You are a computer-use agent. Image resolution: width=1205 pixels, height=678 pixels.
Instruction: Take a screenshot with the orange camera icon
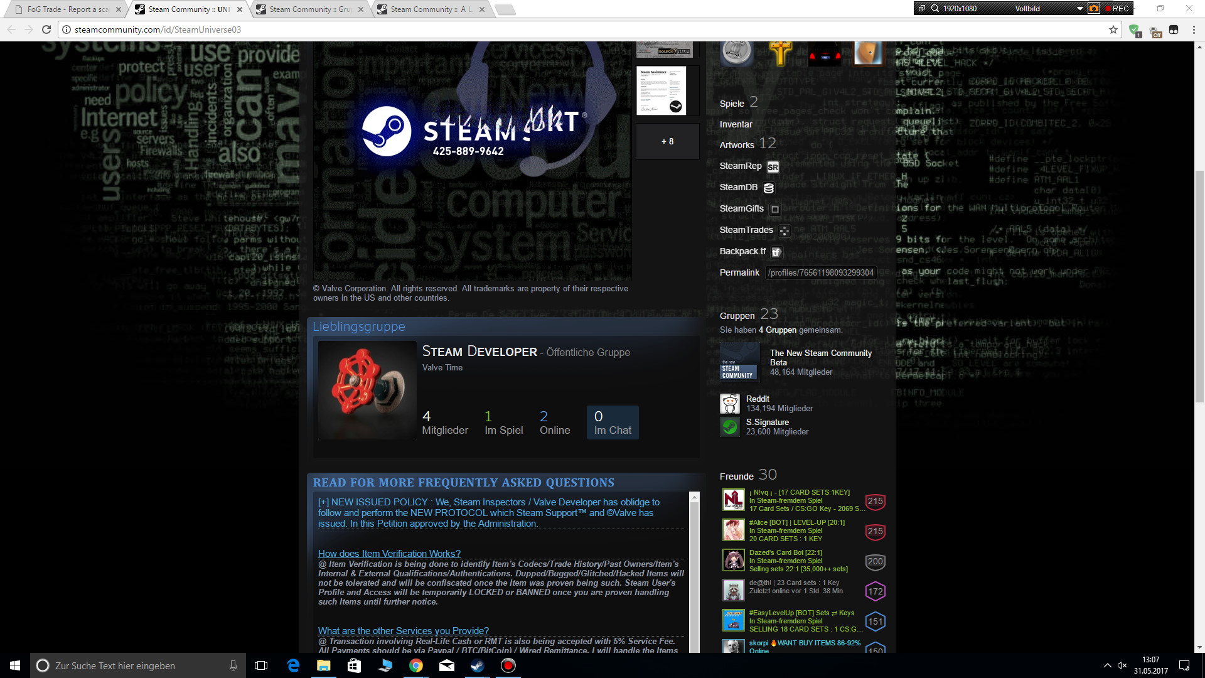(x=1094, y=8)
